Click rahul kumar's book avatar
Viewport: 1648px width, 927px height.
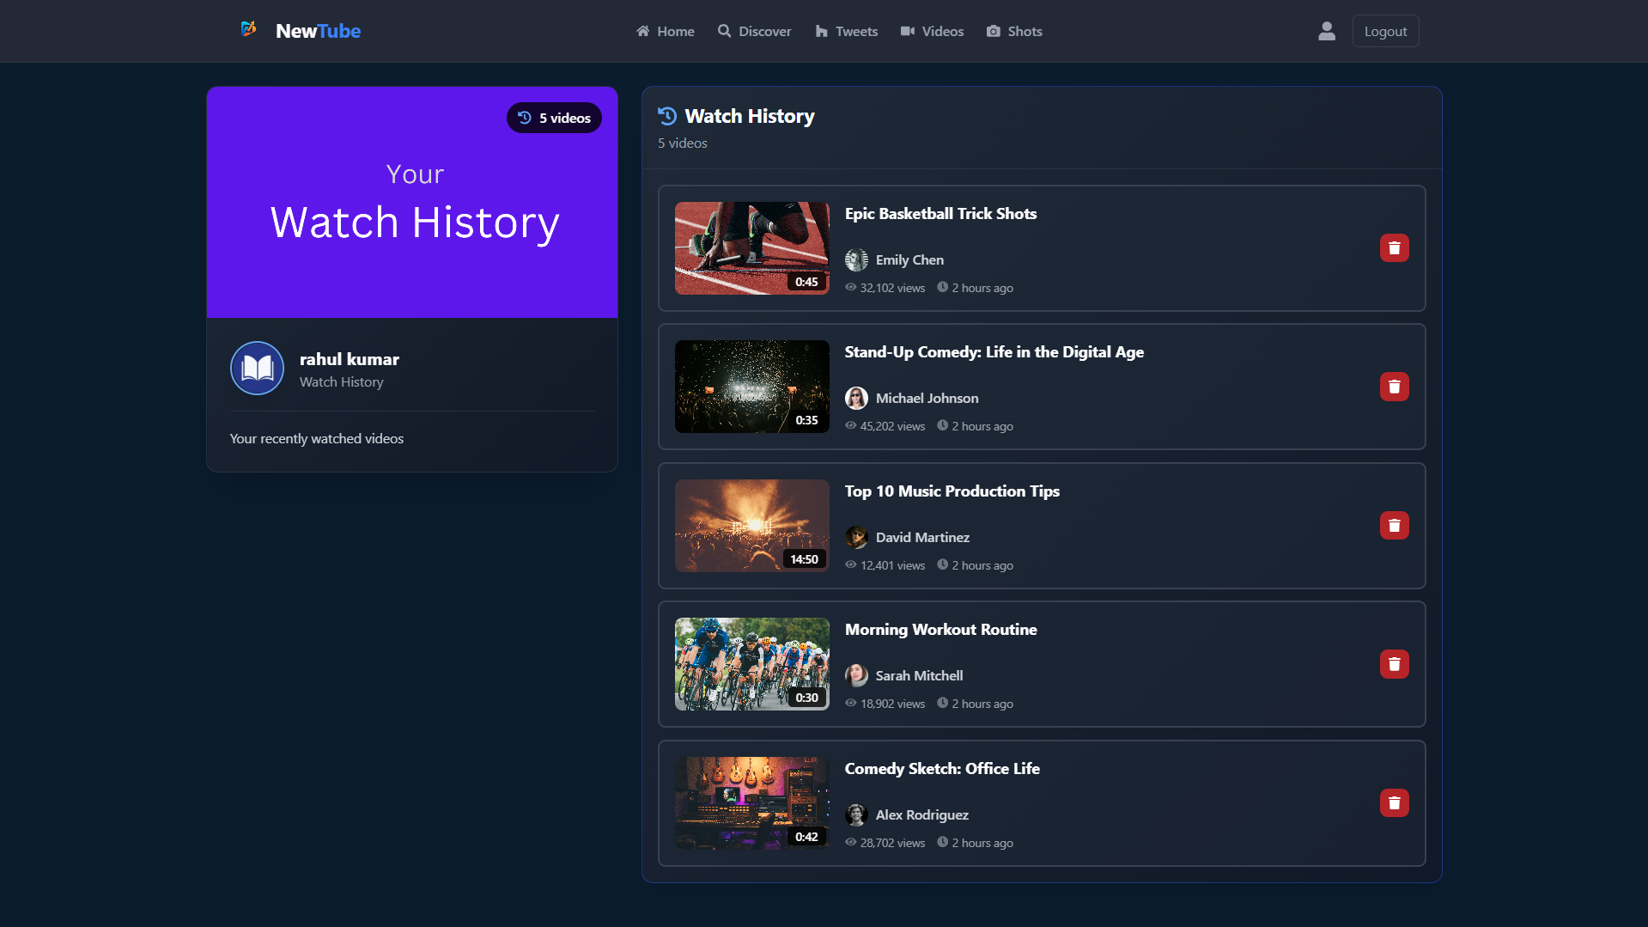point(257,369)
